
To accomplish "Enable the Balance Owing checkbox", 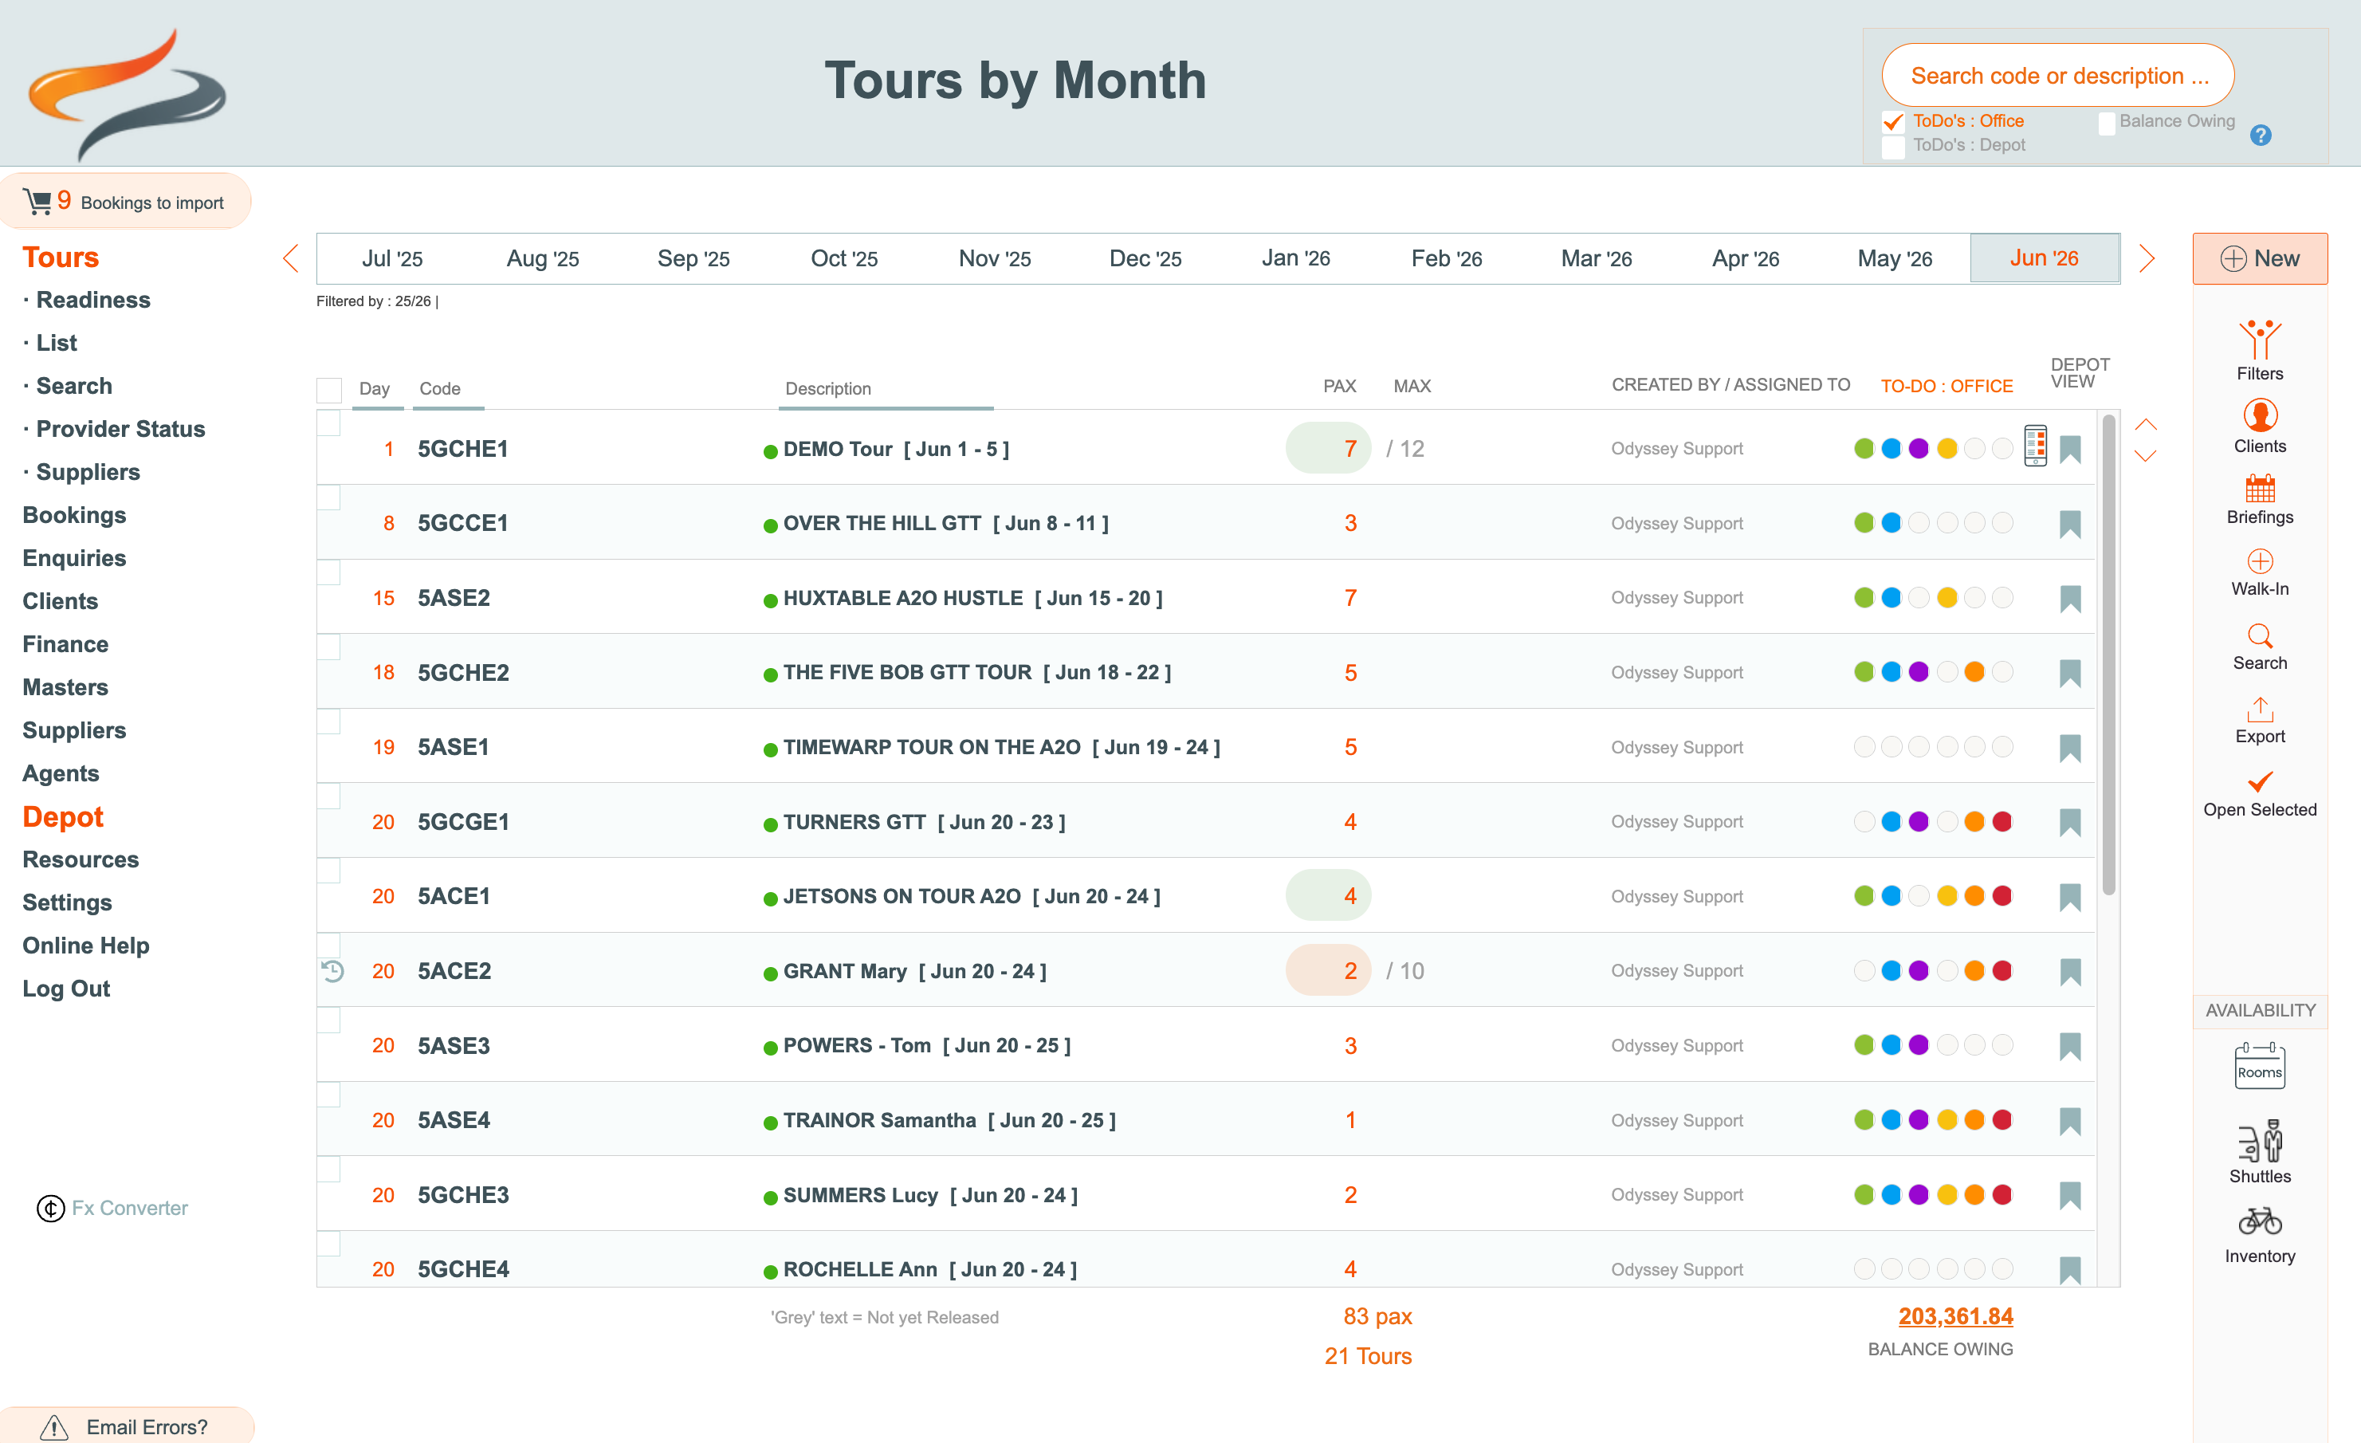I will pyautogui.click(x=2105, y=124).
